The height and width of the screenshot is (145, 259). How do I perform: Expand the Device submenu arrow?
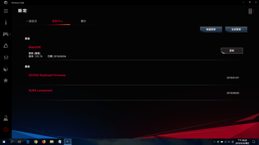10,34
